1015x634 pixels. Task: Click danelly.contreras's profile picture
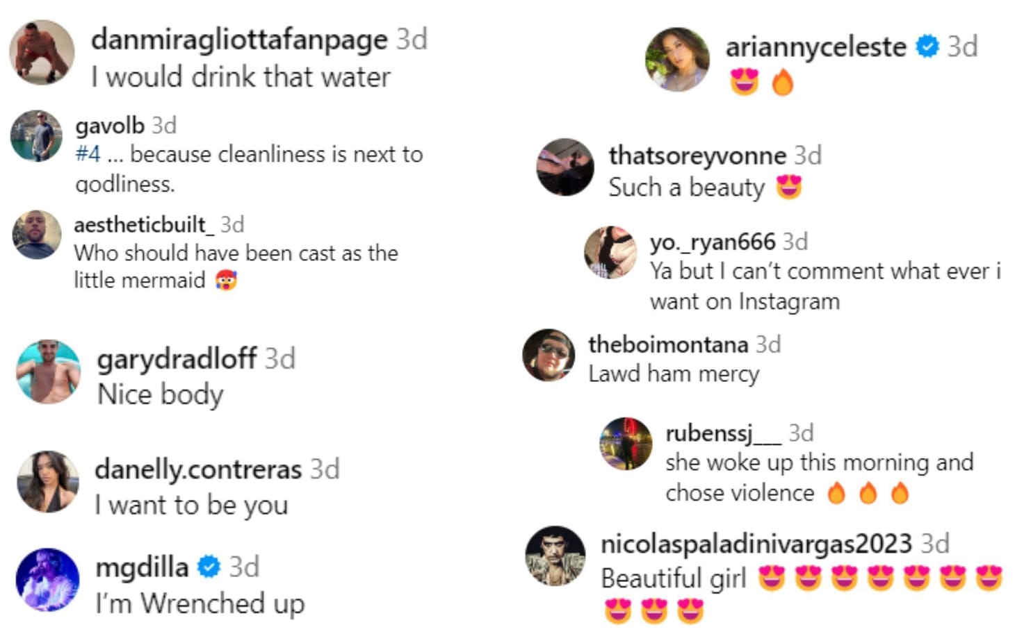click(48, 482)
